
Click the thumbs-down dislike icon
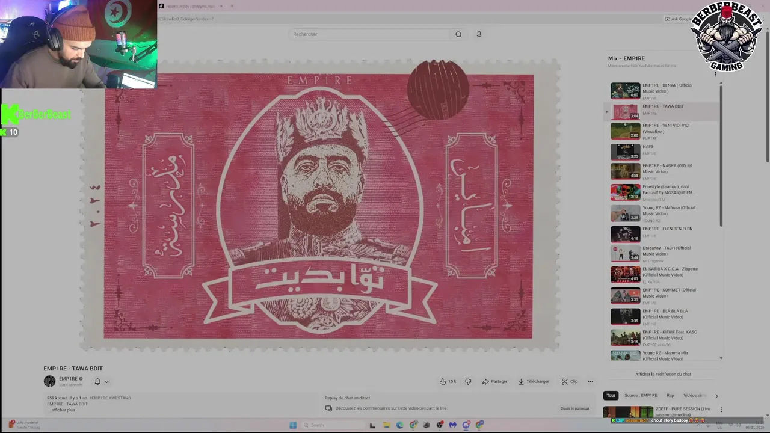pyautogui.click(x=468, y=381)
